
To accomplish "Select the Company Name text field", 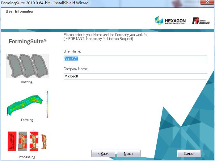I will point(135,76).
